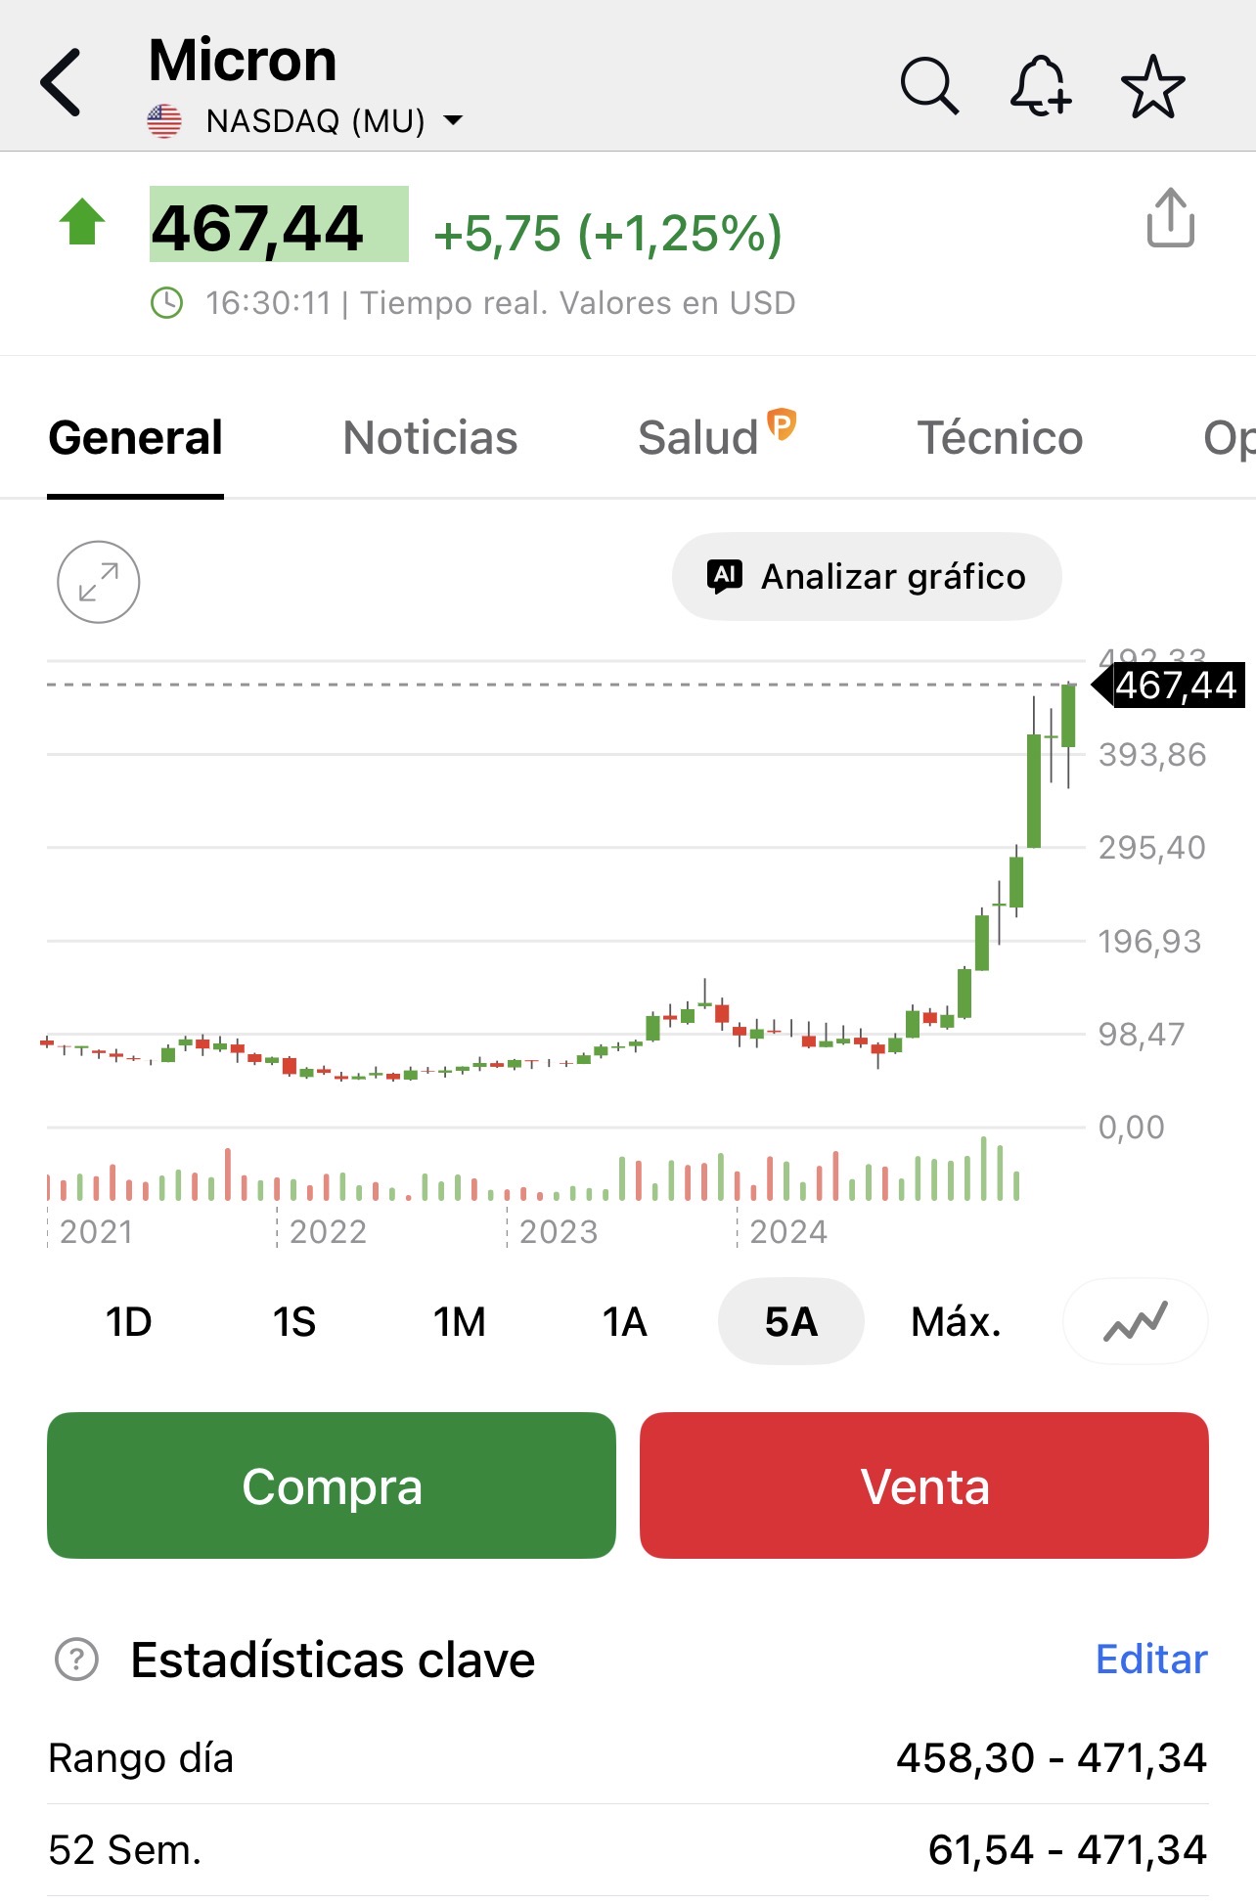Open the search magnifier icon
The width and height of the screenshot is (1256, 1904).
[x=928, y=86]
